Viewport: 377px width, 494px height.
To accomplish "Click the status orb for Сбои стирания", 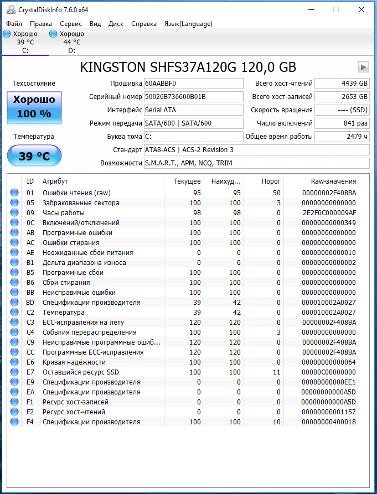I will pyautogui.click(x=14, y=282).
